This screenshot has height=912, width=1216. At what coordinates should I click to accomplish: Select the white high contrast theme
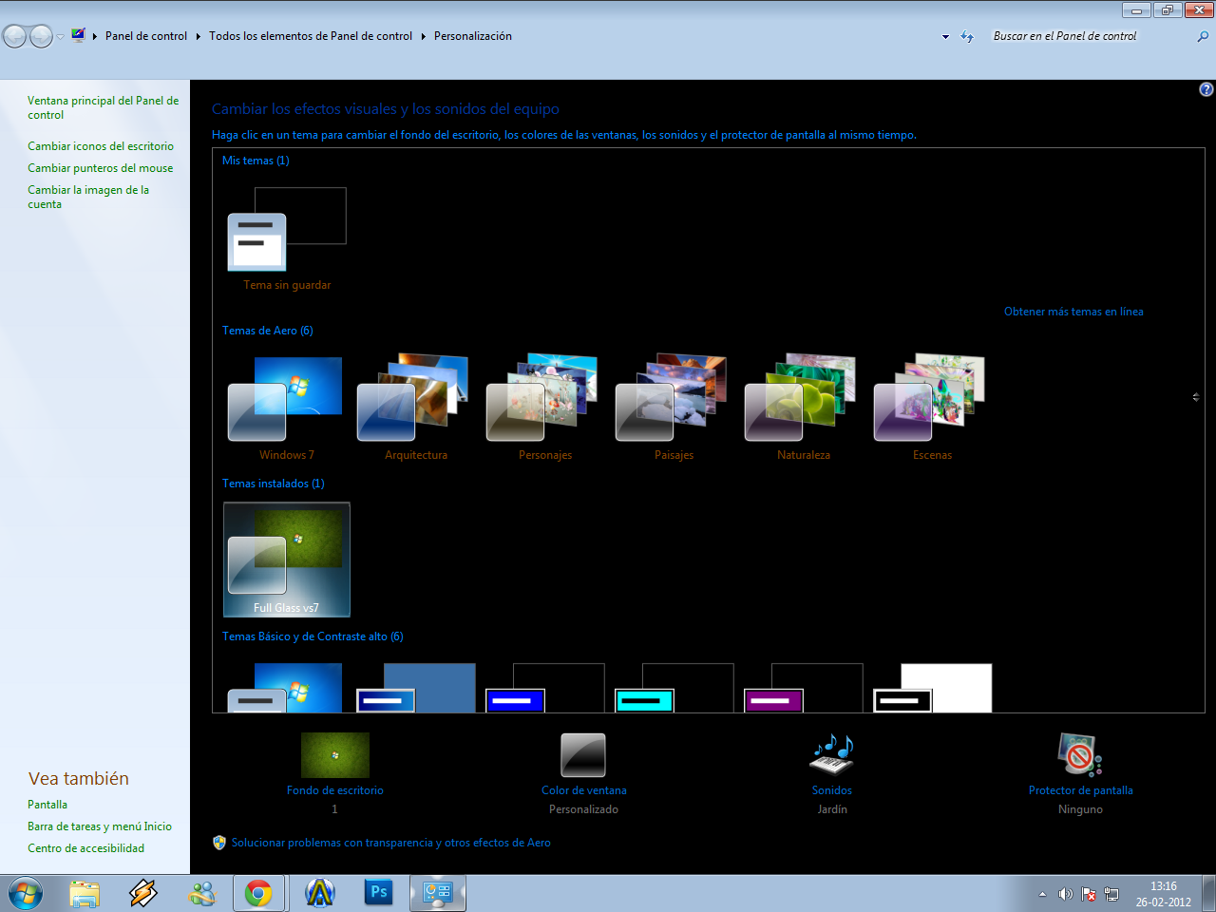(x=932, y=688)
